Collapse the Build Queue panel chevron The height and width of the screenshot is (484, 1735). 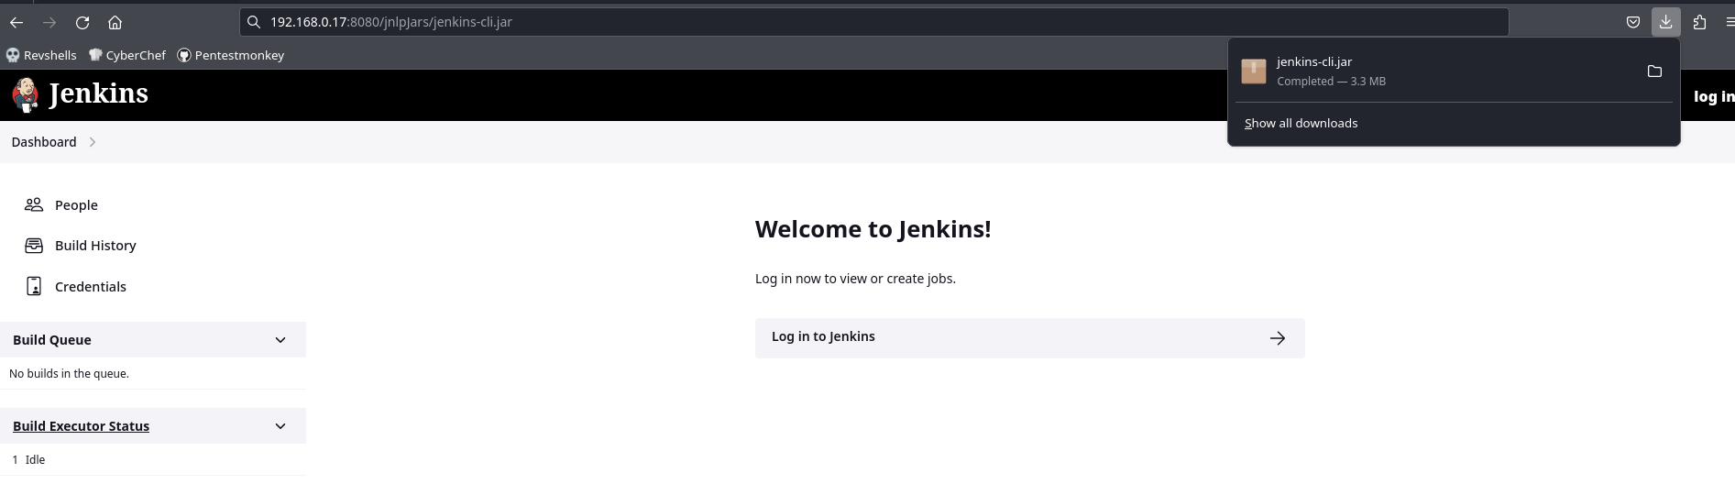point(280,340)
